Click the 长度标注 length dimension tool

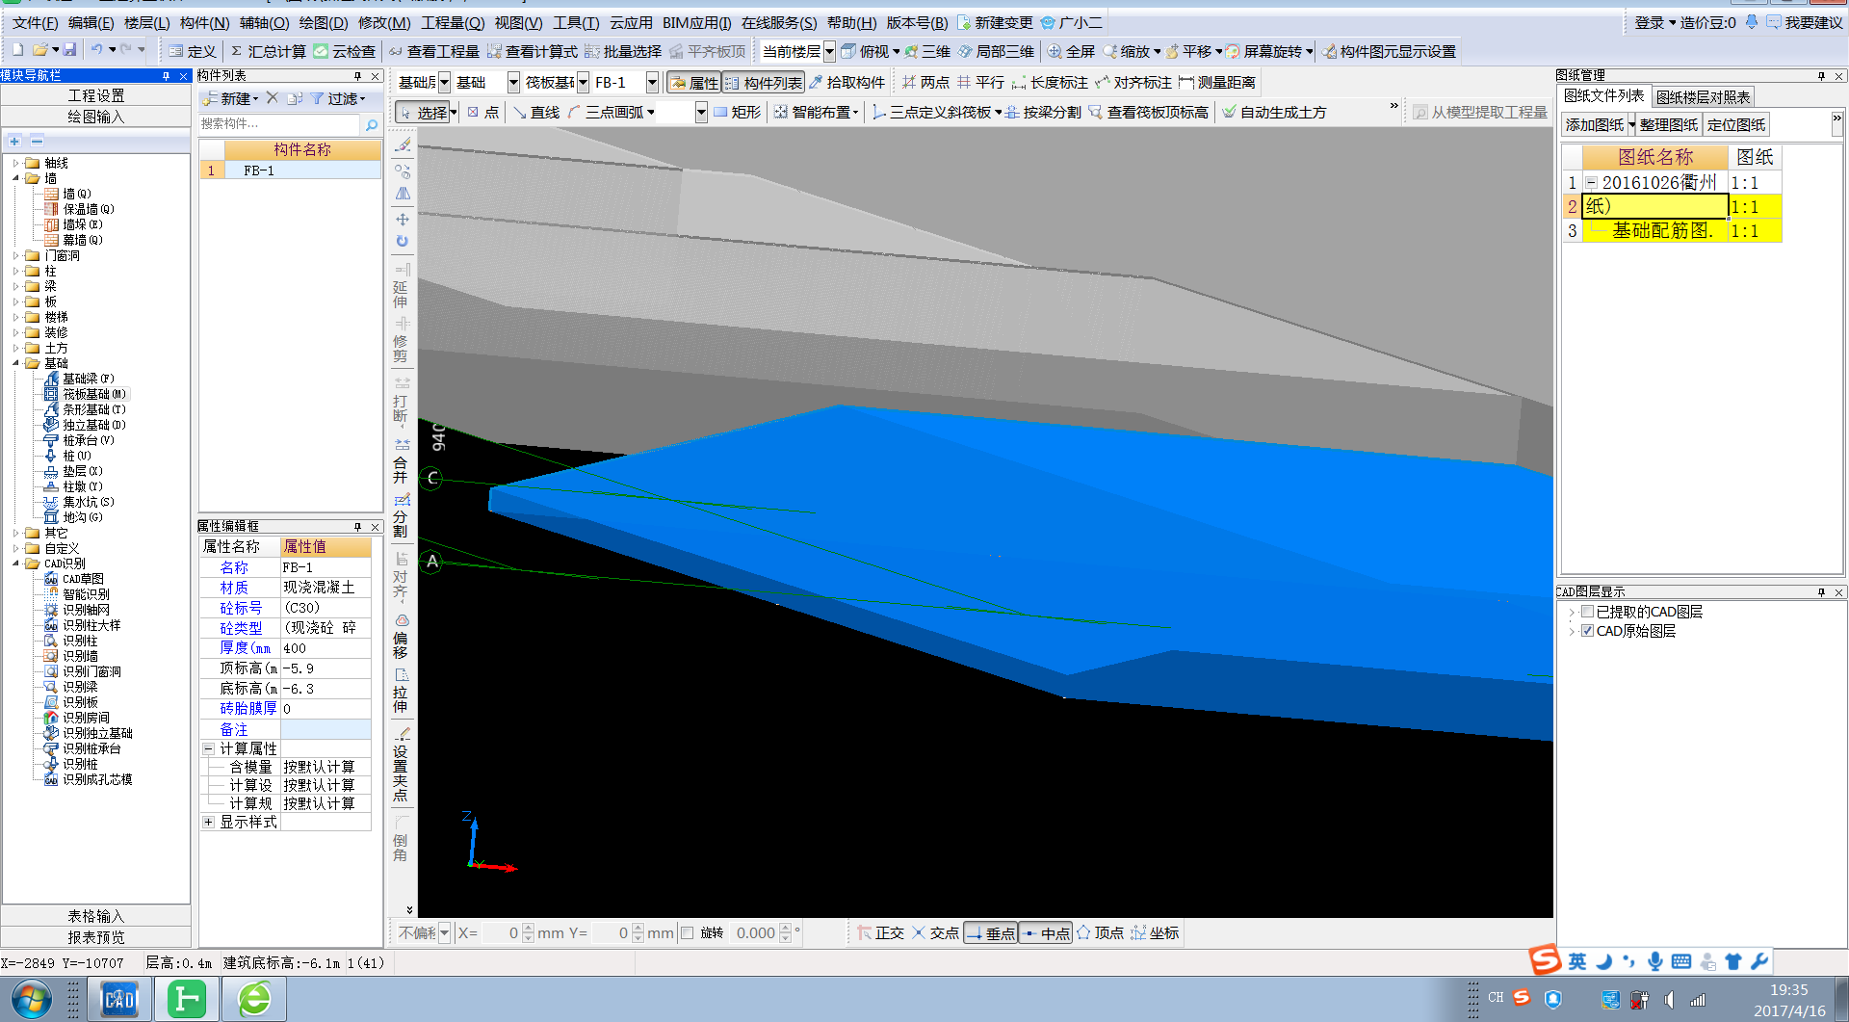pyautogui.click(x=1050, y=83)
